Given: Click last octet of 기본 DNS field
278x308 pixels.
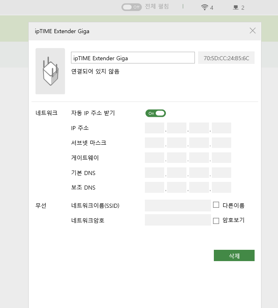Looking at the screenshot, I should (x=222, y=173).
